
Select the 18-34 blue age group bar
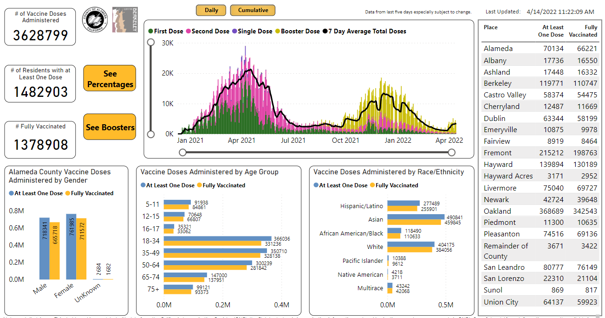click(x=218, y=239)
